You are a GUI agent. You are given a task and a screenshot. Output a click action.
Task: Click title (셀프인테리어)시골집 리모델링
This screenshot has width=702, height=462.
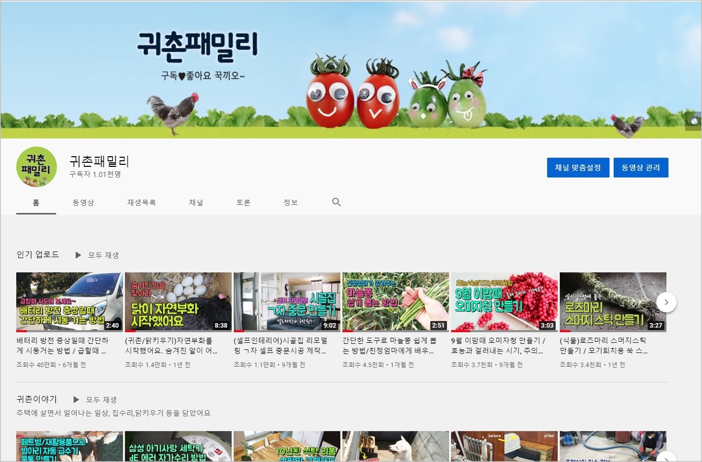click(x=280, y=345)
